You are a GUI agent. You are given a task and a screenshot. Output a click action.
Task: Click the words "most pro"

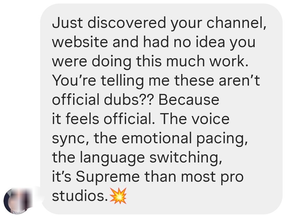tap(212, 177)
